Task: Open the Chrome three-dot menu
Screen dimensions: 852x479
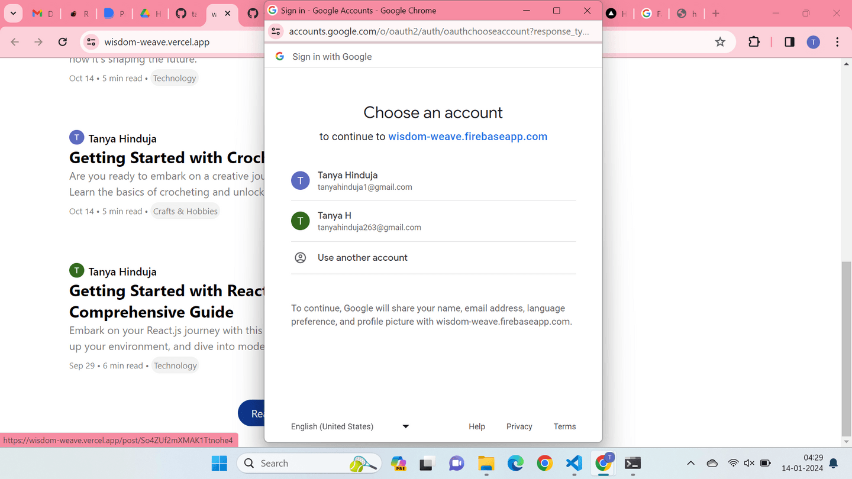Action: pos(837,42)
